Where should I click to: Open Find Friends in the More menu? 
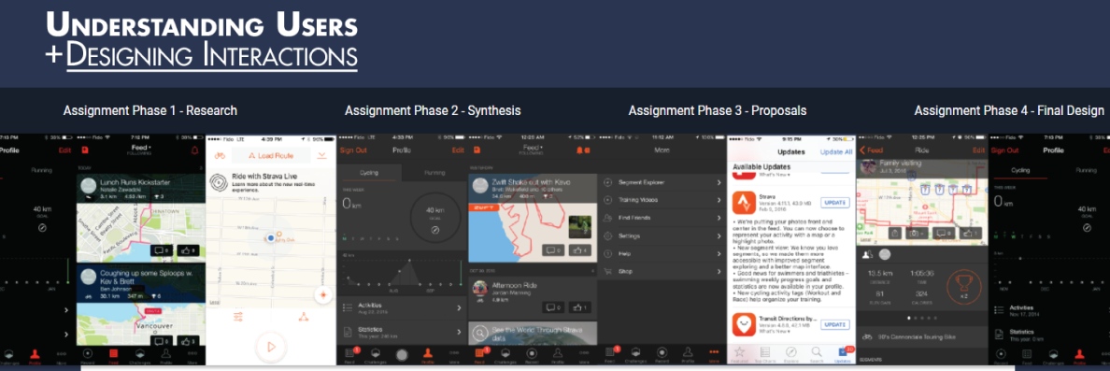pyautogui.click(x=662, y=218)
